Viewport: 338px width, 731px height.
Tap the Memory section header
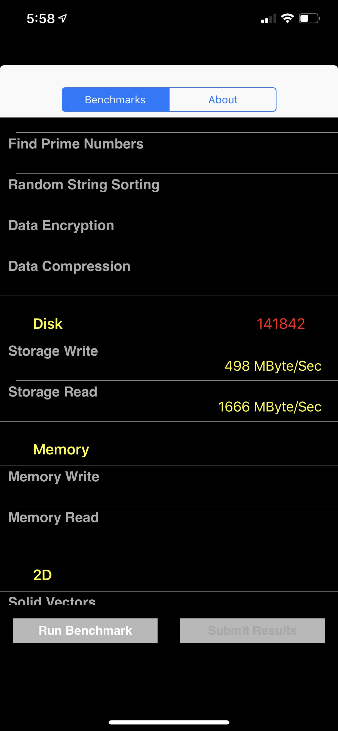[x=61, y=450]
